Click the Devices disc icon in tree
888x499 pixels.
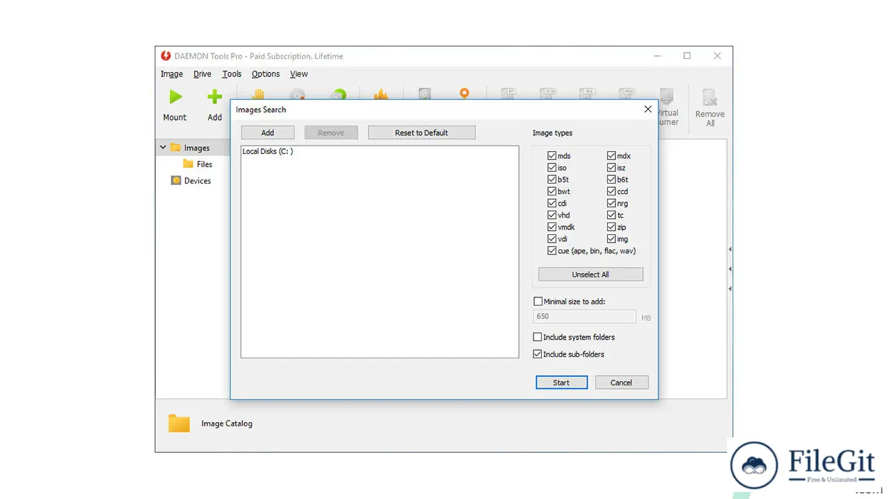[x=176, y=180]
